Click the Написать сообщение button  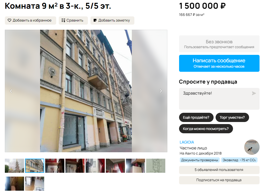point(219,63)
